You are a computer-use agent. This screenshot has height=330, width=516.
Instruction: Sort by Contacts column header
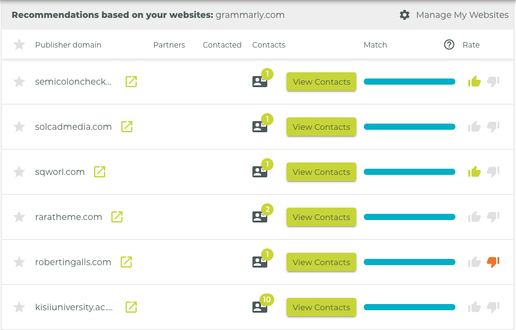[x=269, y=44]
